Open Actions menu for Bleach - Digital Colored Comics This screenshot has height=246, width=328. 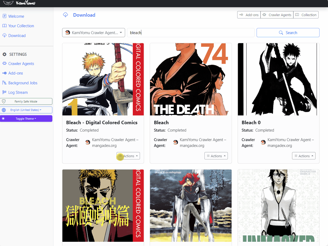click(x=128, y=156)
